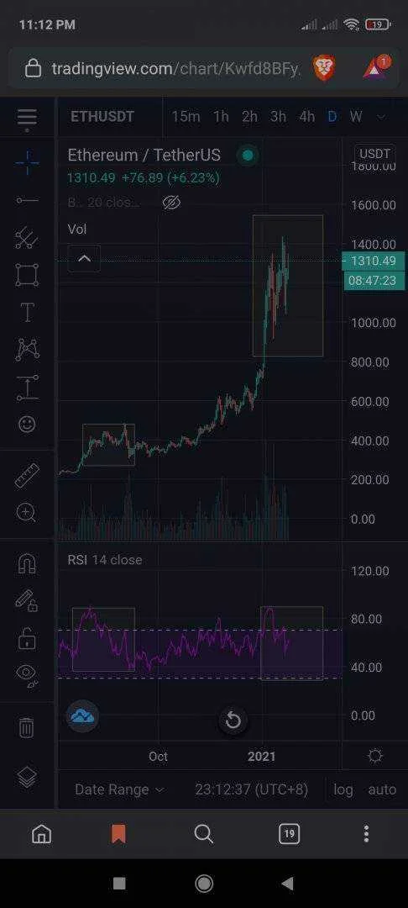The image size is (408, 908).
Task: Open the pitchfork drawing tools
Action: 27,238
